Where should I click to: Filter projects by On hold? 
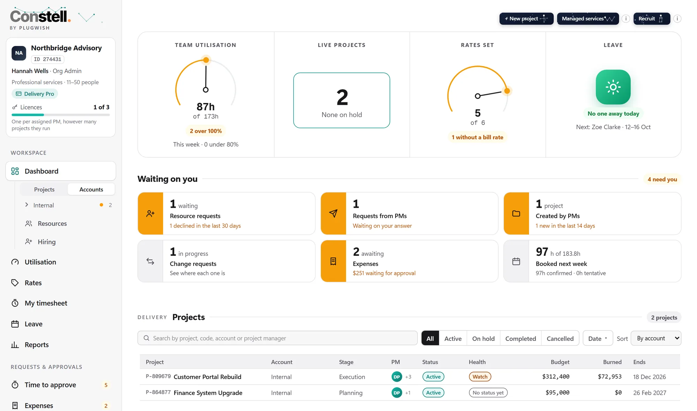click(x=483, y=338)
